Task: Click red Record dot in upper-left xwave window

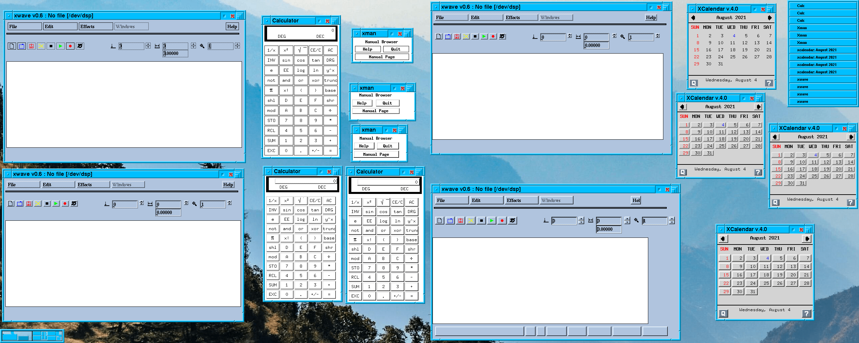Action: coord(70,46)
